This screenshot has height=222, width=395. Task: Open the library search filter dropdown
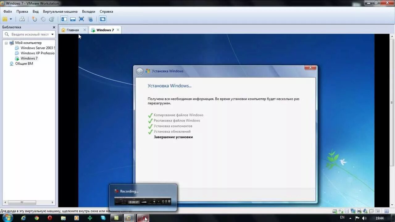coord(52,35)
